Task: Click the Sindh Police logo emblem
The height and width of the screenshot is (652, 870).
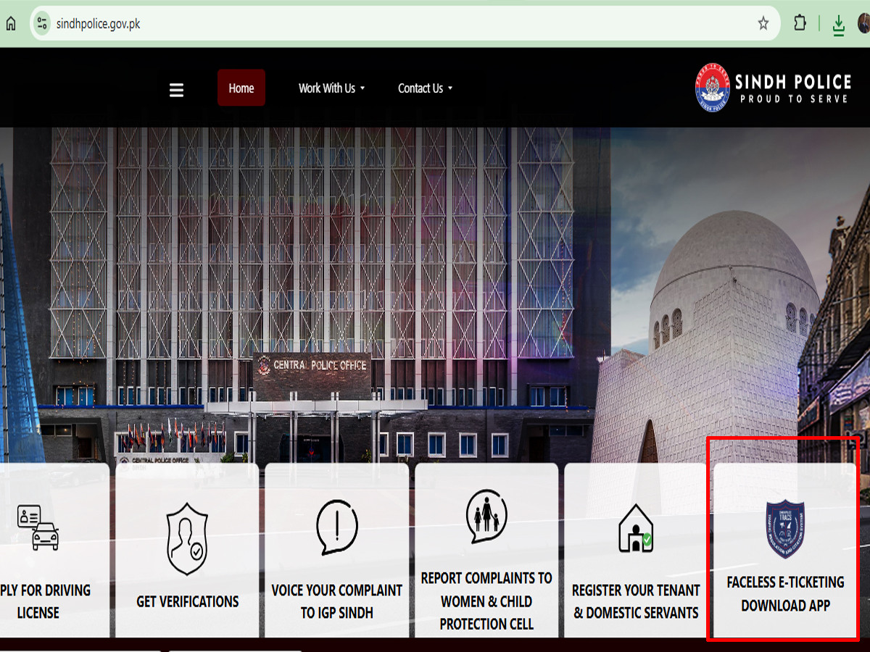Action: tap(712, 88)
